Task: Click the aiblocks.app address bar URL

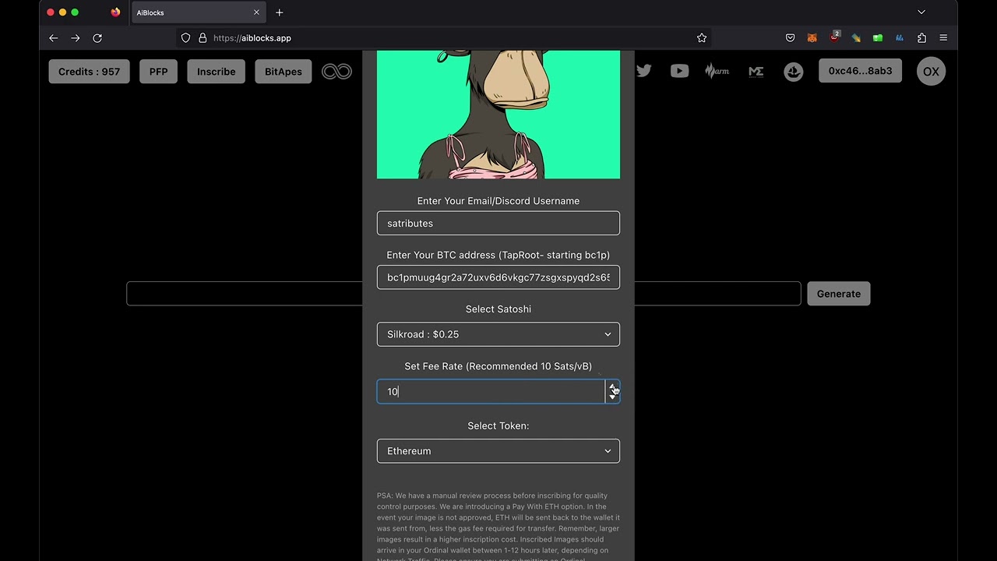Action: tap(252, 37)
